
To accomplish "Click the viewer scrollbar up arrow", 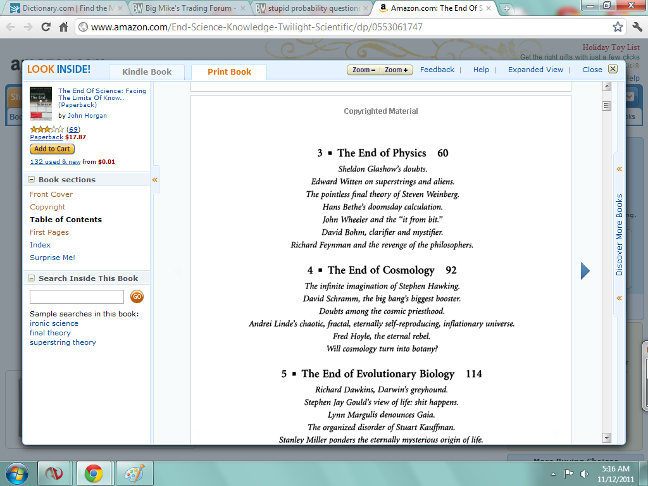I will tap(606, 86).
